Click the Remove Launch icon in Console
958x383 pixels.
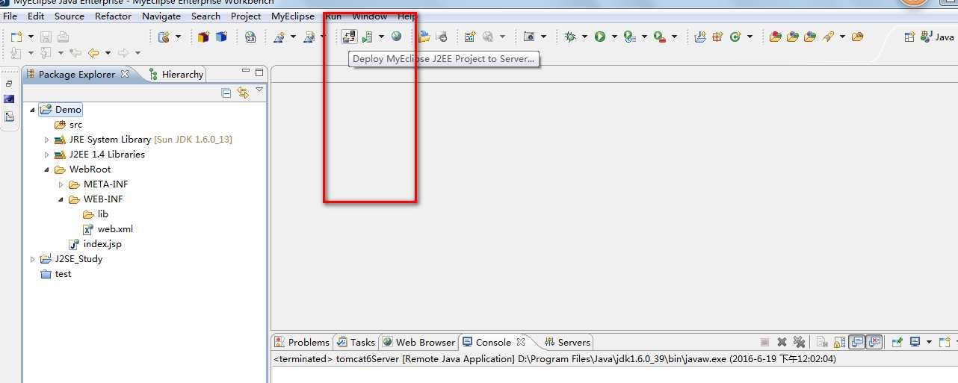[x=782, y=342]
